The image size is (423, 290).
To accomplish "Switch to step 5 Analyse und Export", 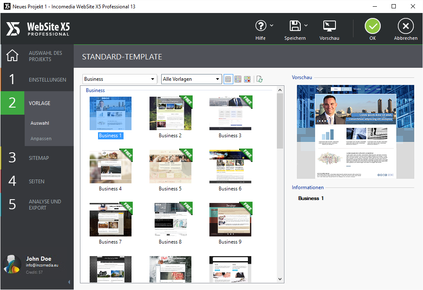I will click(x=37, y=205).
